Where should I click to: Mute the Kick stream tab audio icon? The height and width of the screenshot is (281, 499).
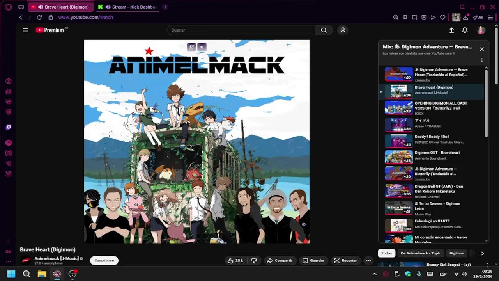(x=108, y=7)
